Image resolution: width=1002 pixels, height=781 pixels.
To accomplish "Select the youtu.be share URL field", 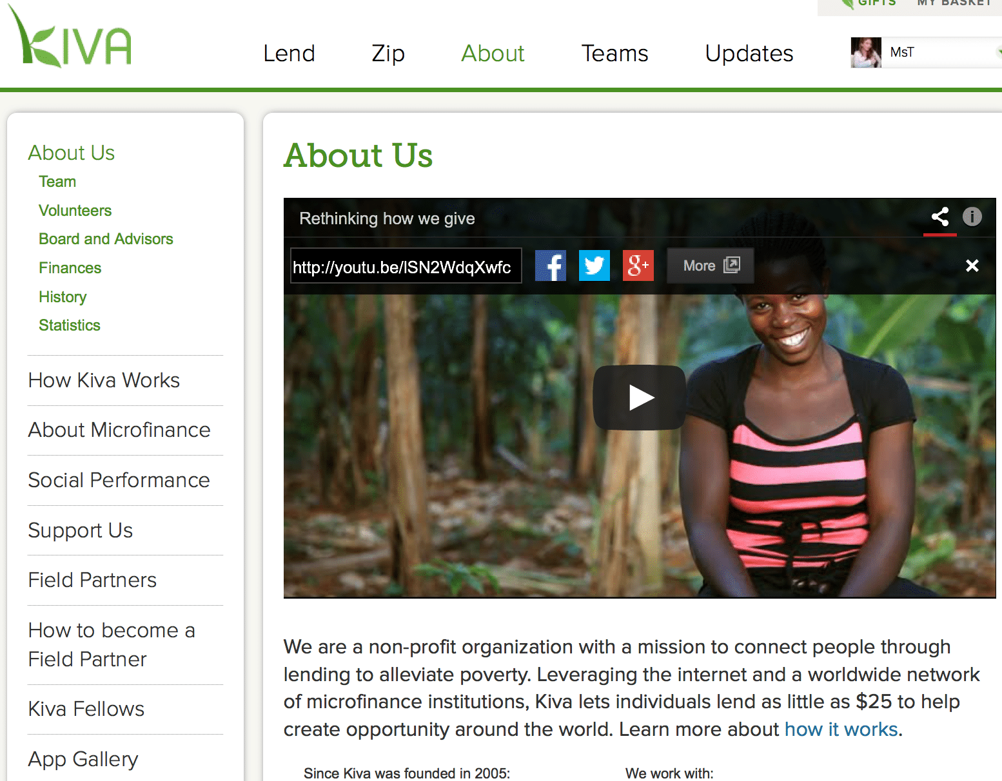I will click(x=406, y=266).
